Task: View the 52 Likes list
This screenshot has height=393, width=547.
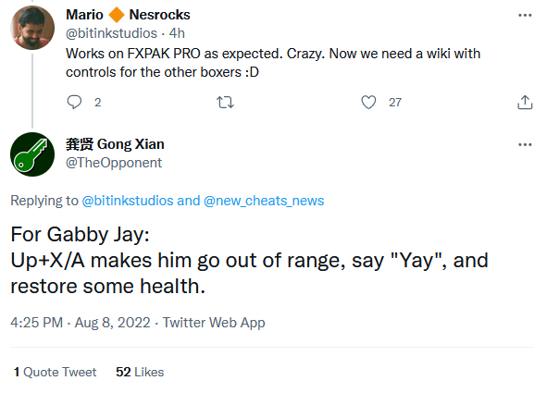Action: point(140,372)
